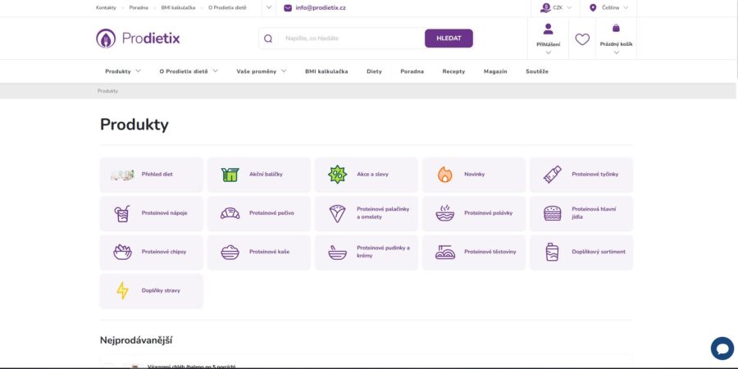Click the steaming bowl Proteinové polévky icon

pyautogui.click(x=444, y=213)
